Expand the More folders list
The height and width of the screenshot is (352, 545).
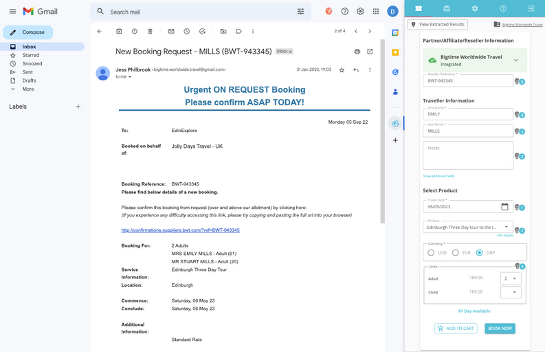(x=28, y=89)
